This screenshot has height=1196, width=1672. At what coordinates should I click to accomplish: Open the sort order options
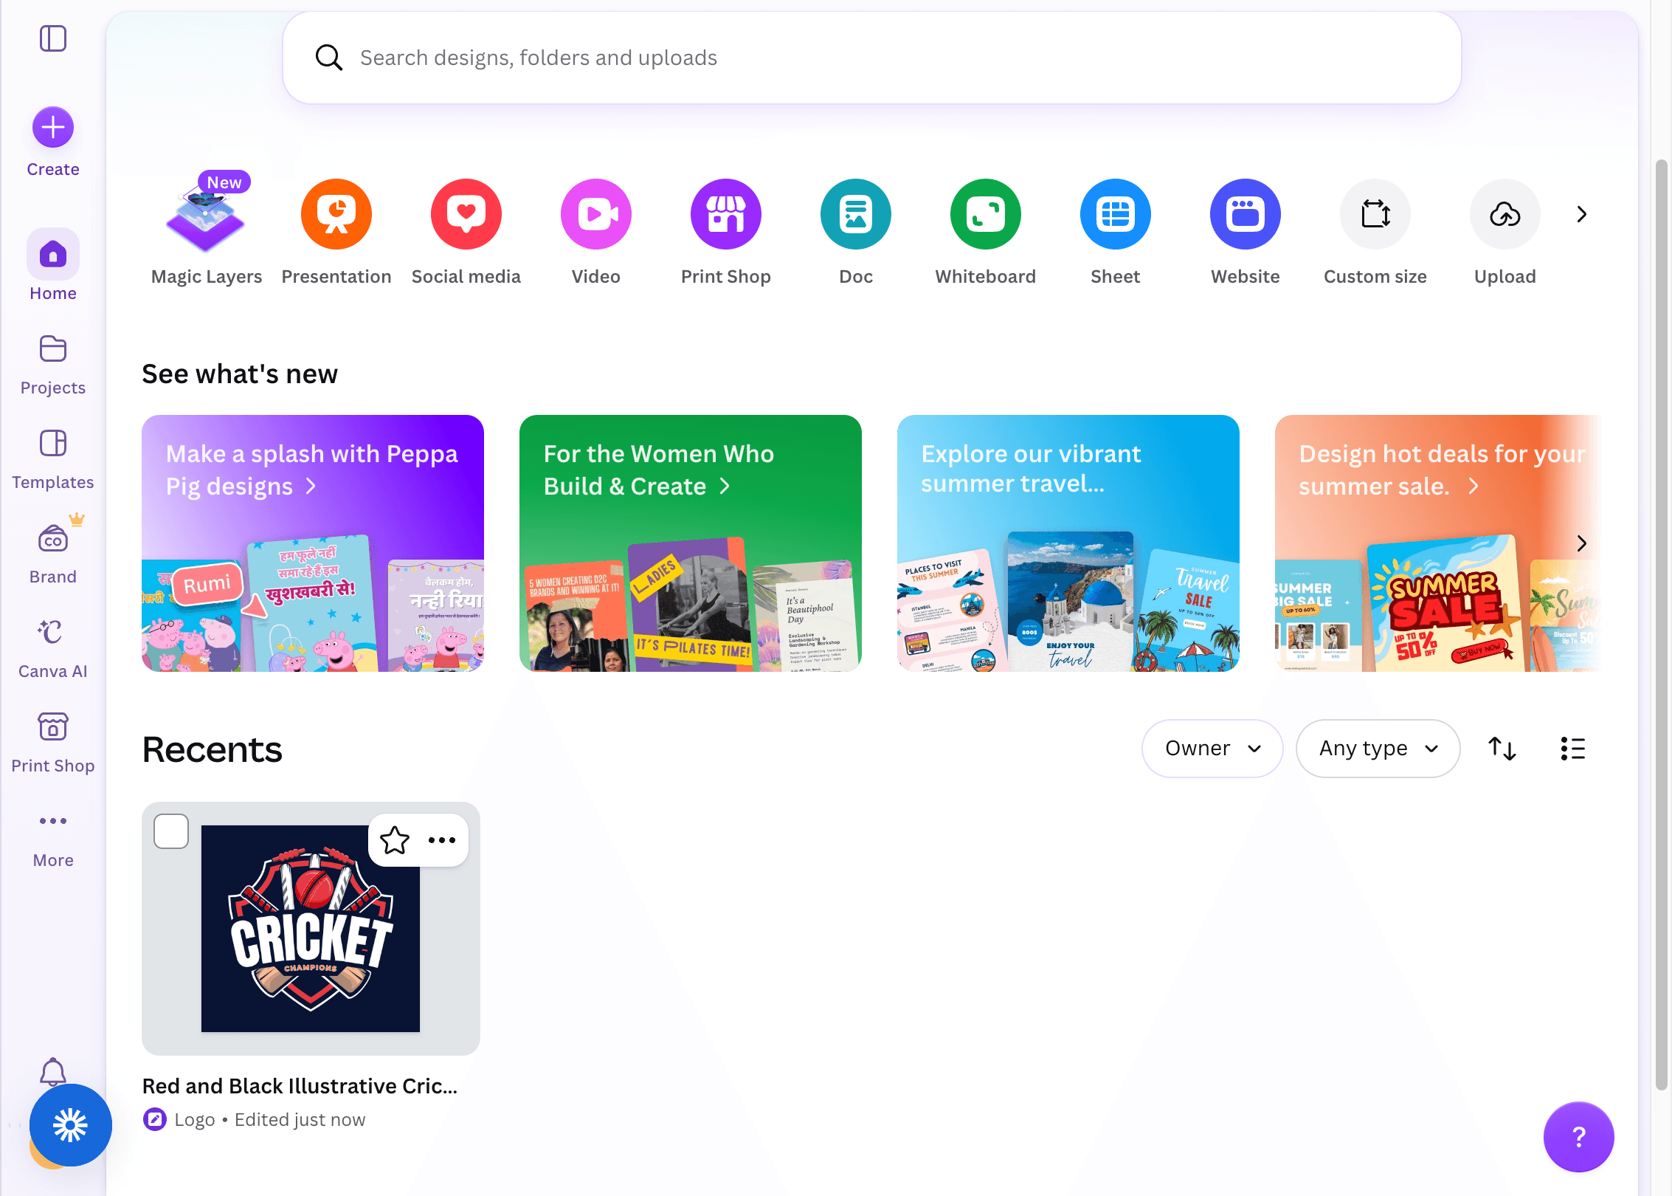pyautogui.click(x=1502, y=749)
